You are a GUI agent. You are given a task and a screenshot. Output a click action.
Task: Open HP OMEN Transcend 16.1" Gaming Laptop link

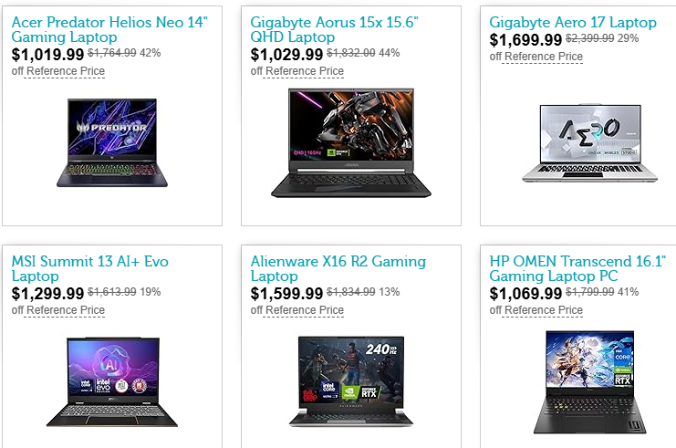pos(577,268)
